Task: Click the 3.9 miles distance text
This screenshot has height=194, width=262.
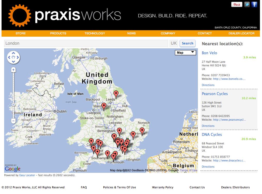Action: pyautogui.click(x=249, y=57)
